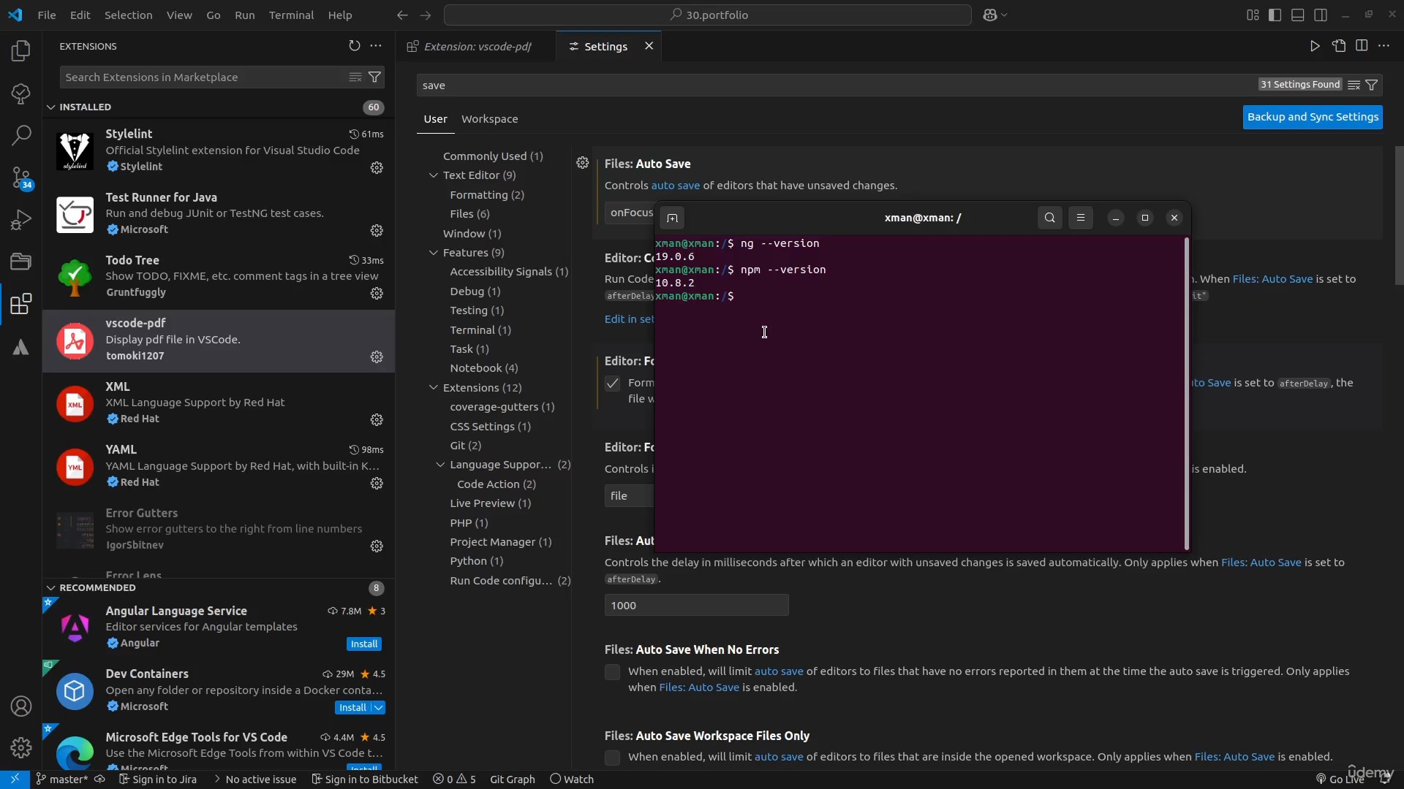Open the File menu
Image resolution: width=1404 pixels, height=789 pixels.
click(46, 15)
